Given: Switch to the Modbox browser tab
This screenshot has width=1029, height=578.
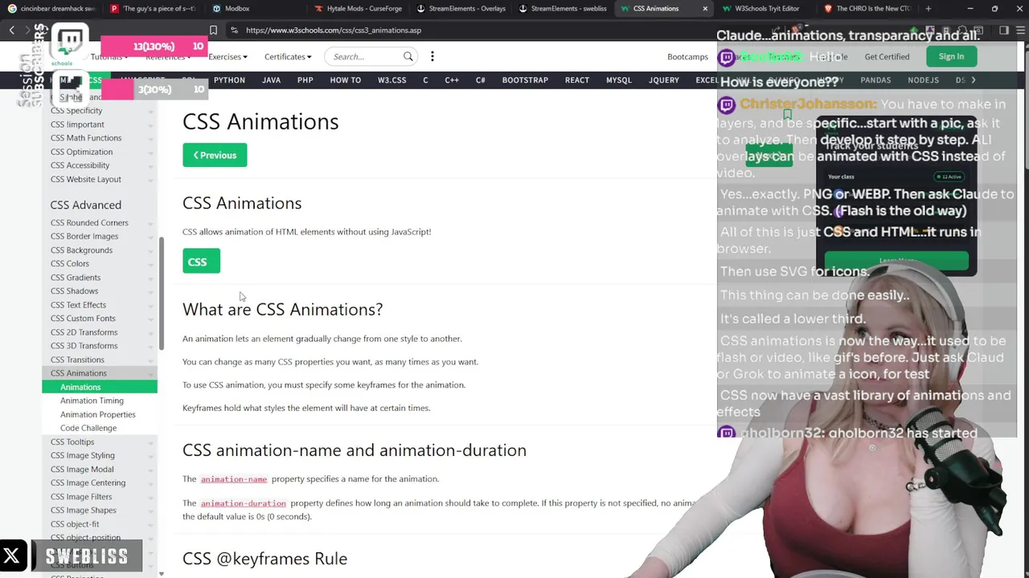Looking at the screenshot, I should (232, 8).
